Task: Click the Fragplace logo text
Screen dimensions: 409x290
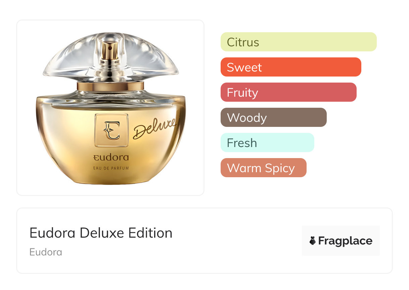Action: [x=345, y=241]
